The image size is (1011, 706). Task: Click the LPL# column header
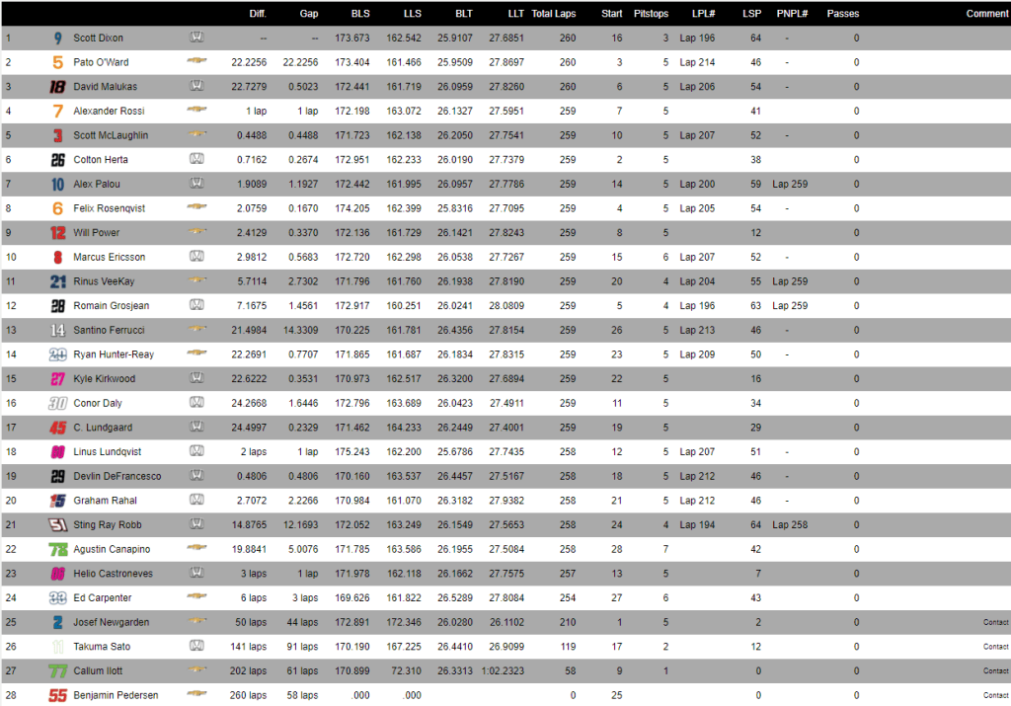click(703, 14)
